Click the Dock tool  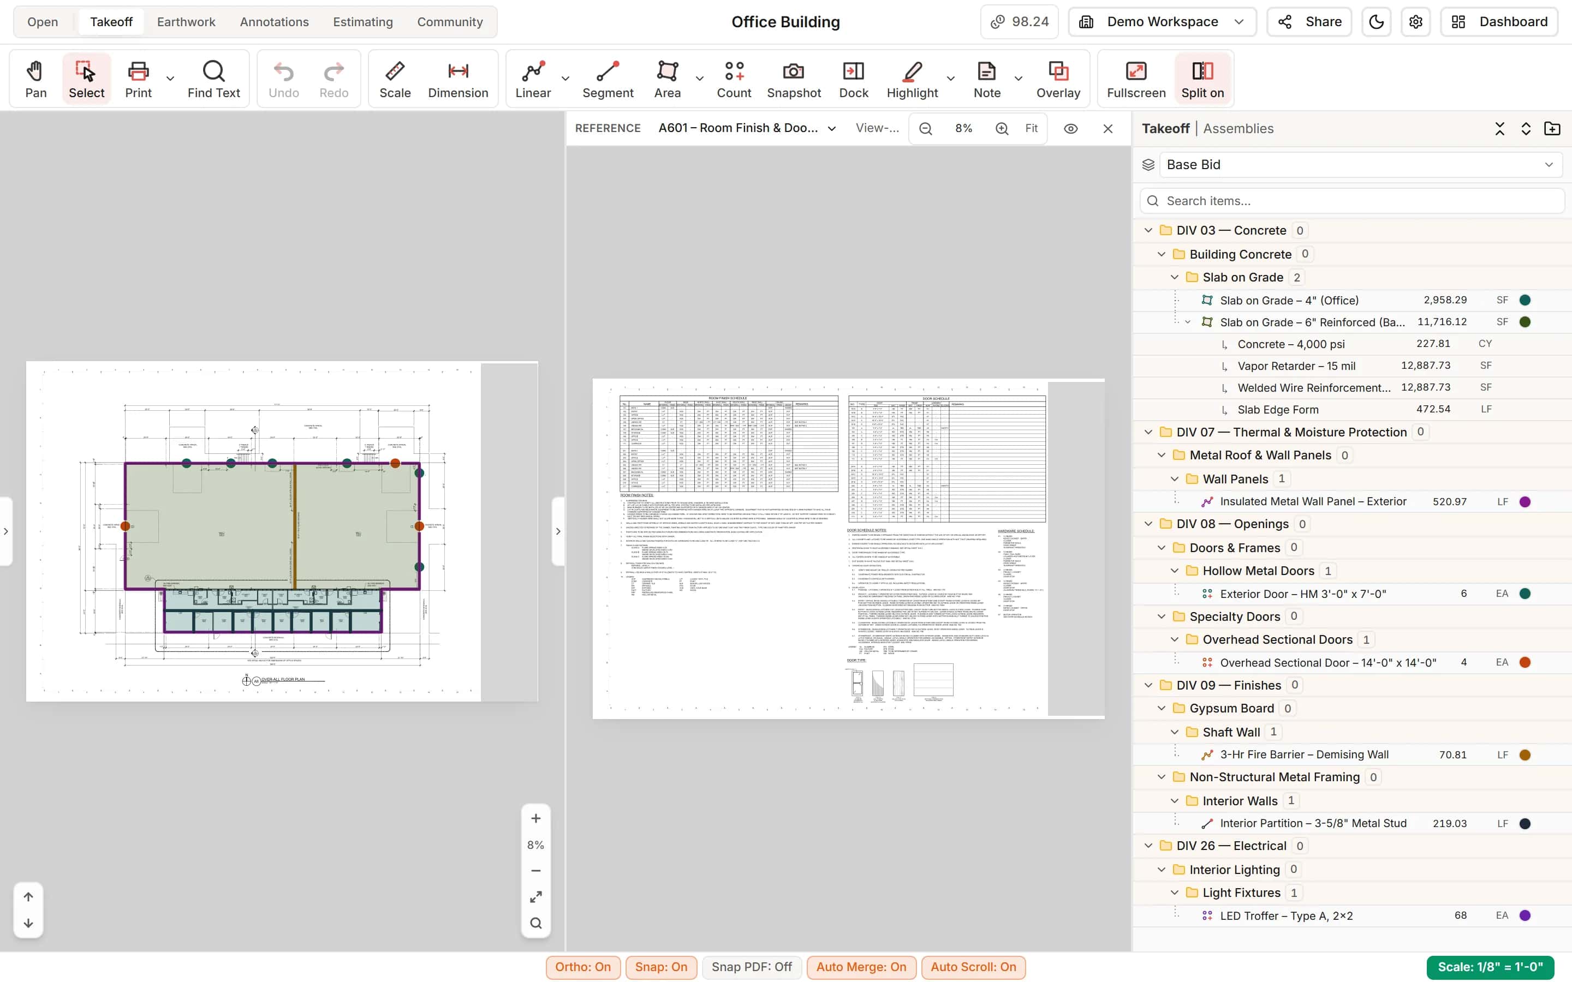tap(854, 79)
